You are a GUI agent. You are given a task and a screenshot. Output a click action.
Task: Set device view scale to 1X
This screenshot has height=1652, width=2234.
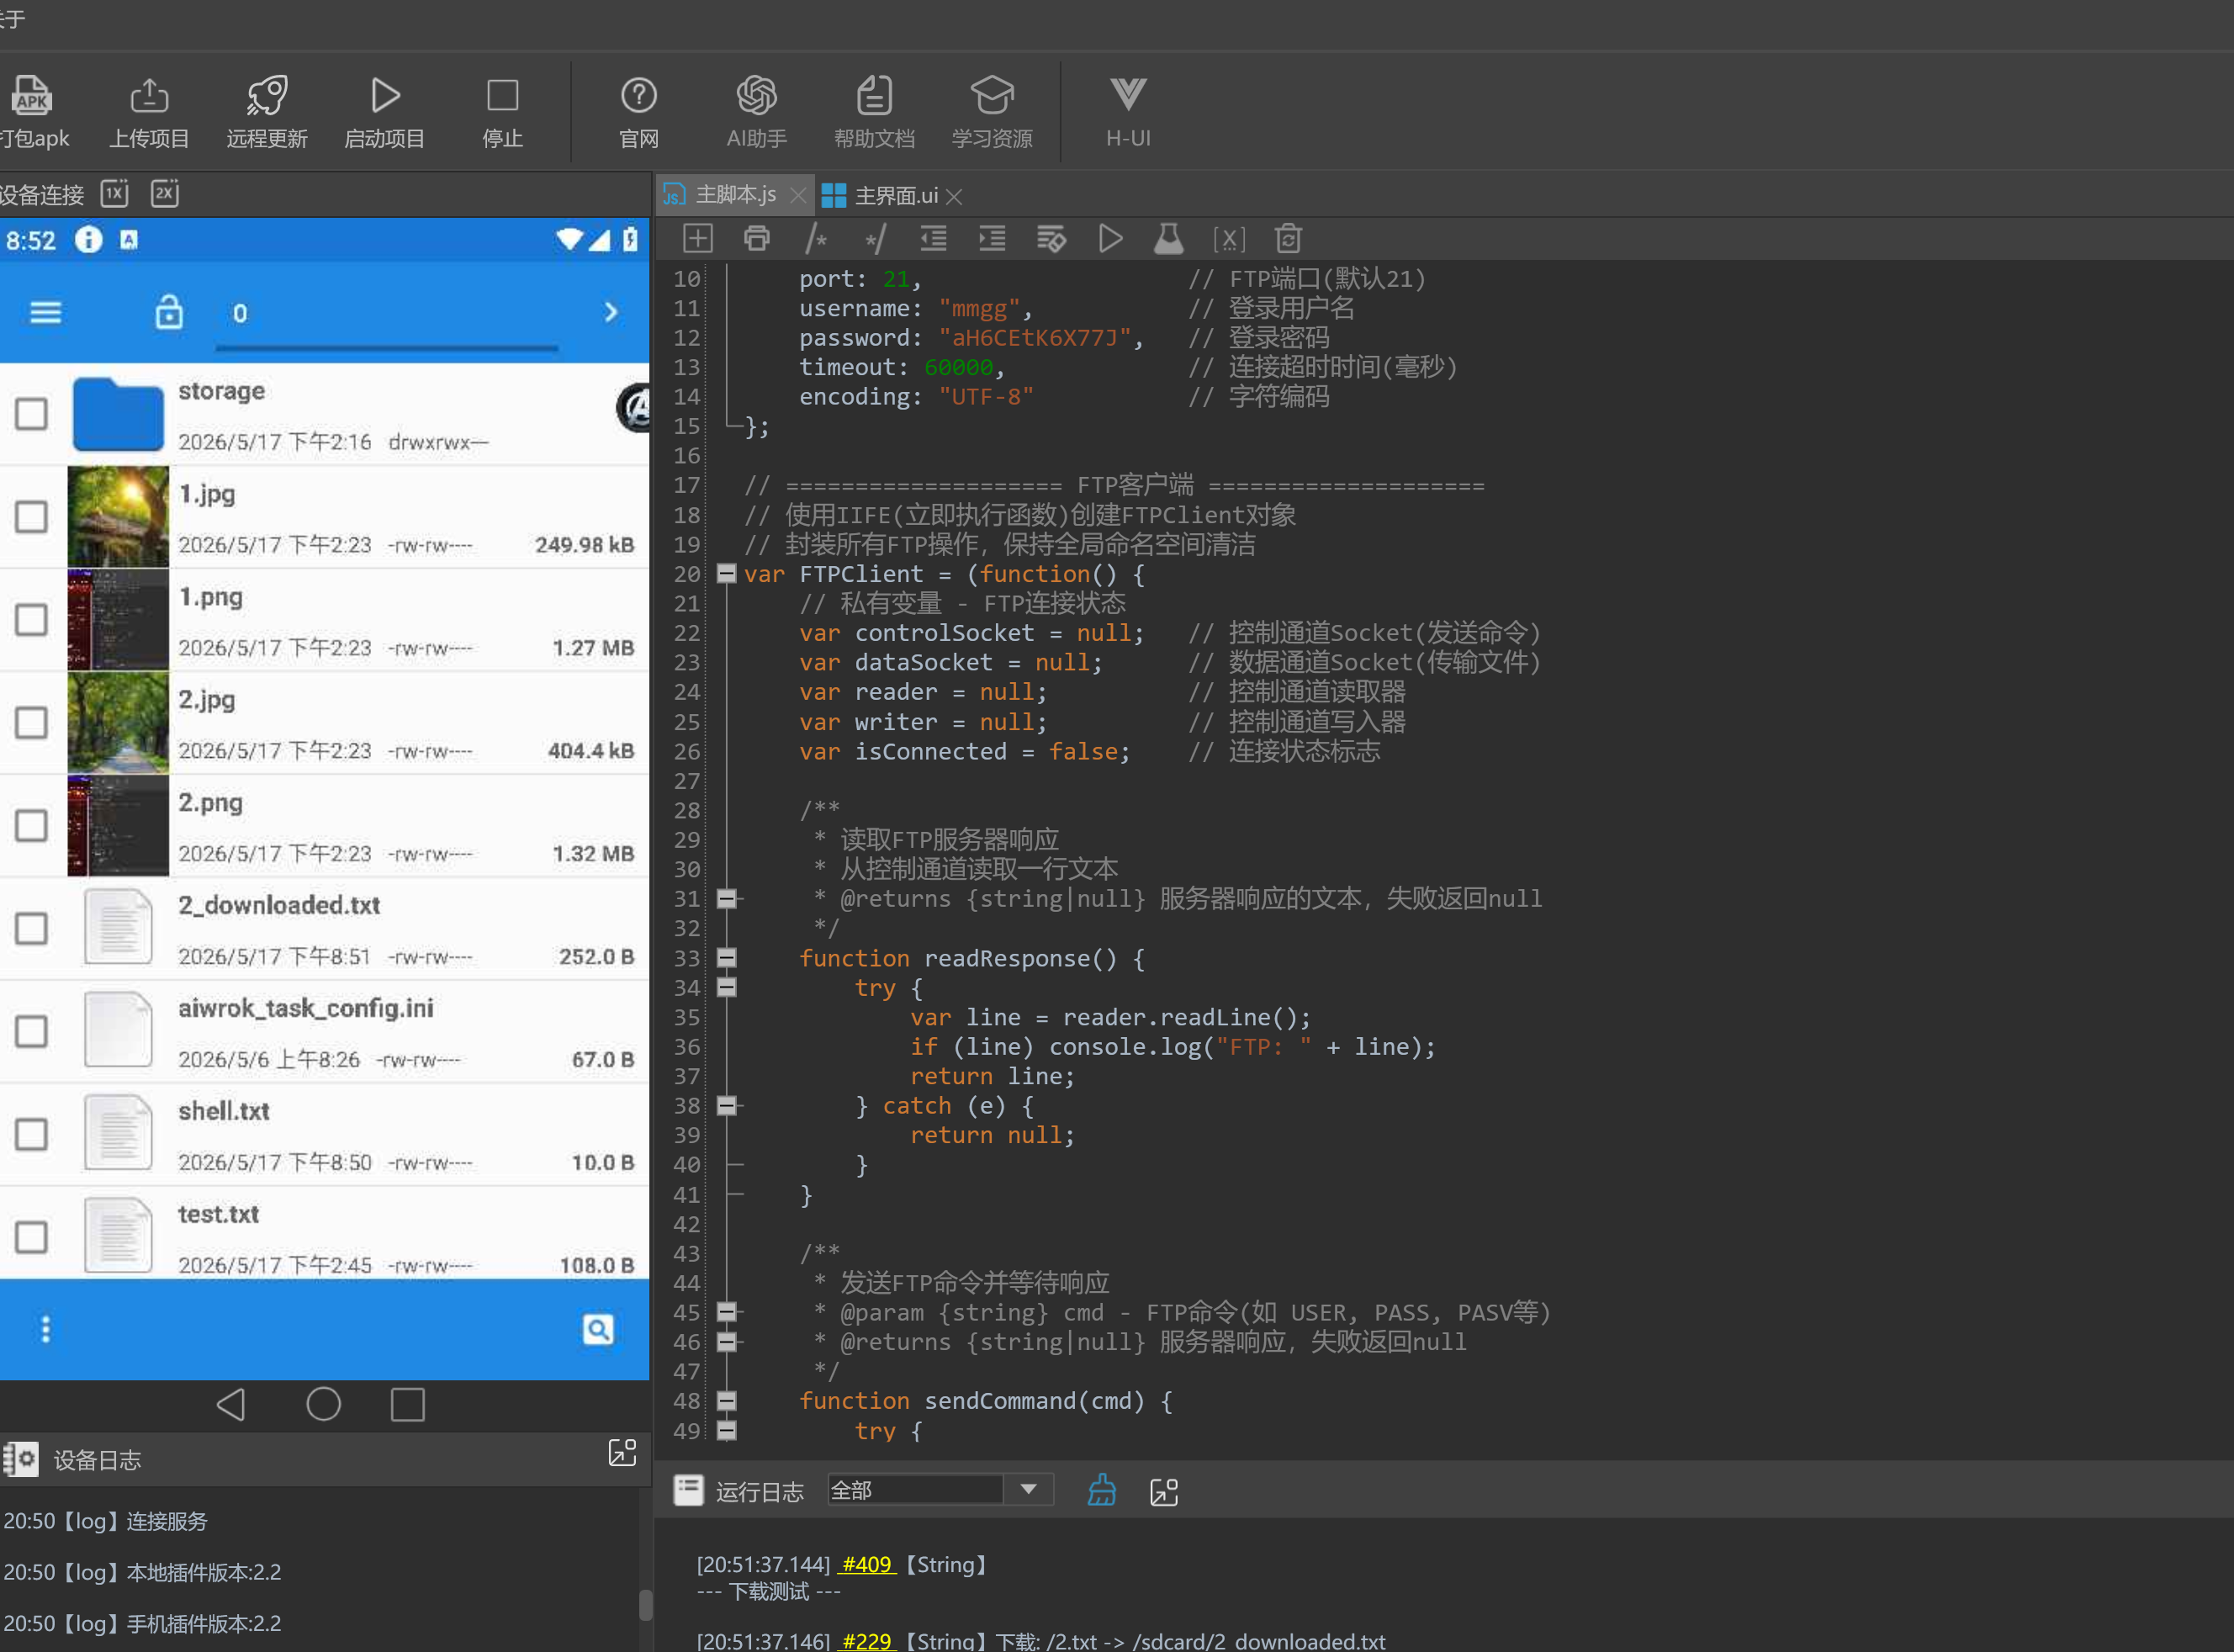pyautogui.click(x=115, y=193)
